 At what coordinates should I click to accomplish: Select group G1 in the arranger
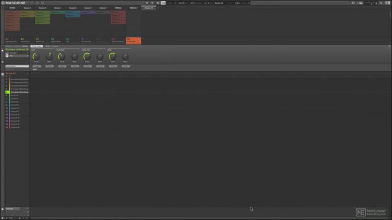click(x=103, y=40)
